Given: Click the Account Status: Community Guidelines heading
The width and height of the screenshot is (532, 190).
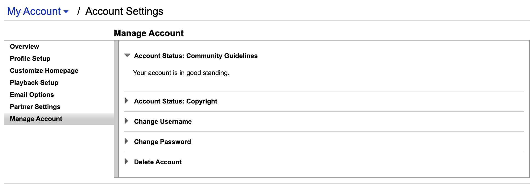Looking at the screenshot, I should click(x=196, y=56).
